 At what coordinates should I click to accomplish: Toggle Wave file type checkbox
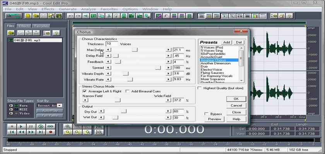[11, 105]
